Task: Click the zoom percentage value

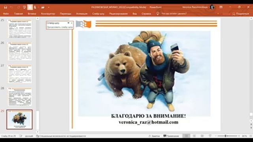Action: (x=244, y=136)
